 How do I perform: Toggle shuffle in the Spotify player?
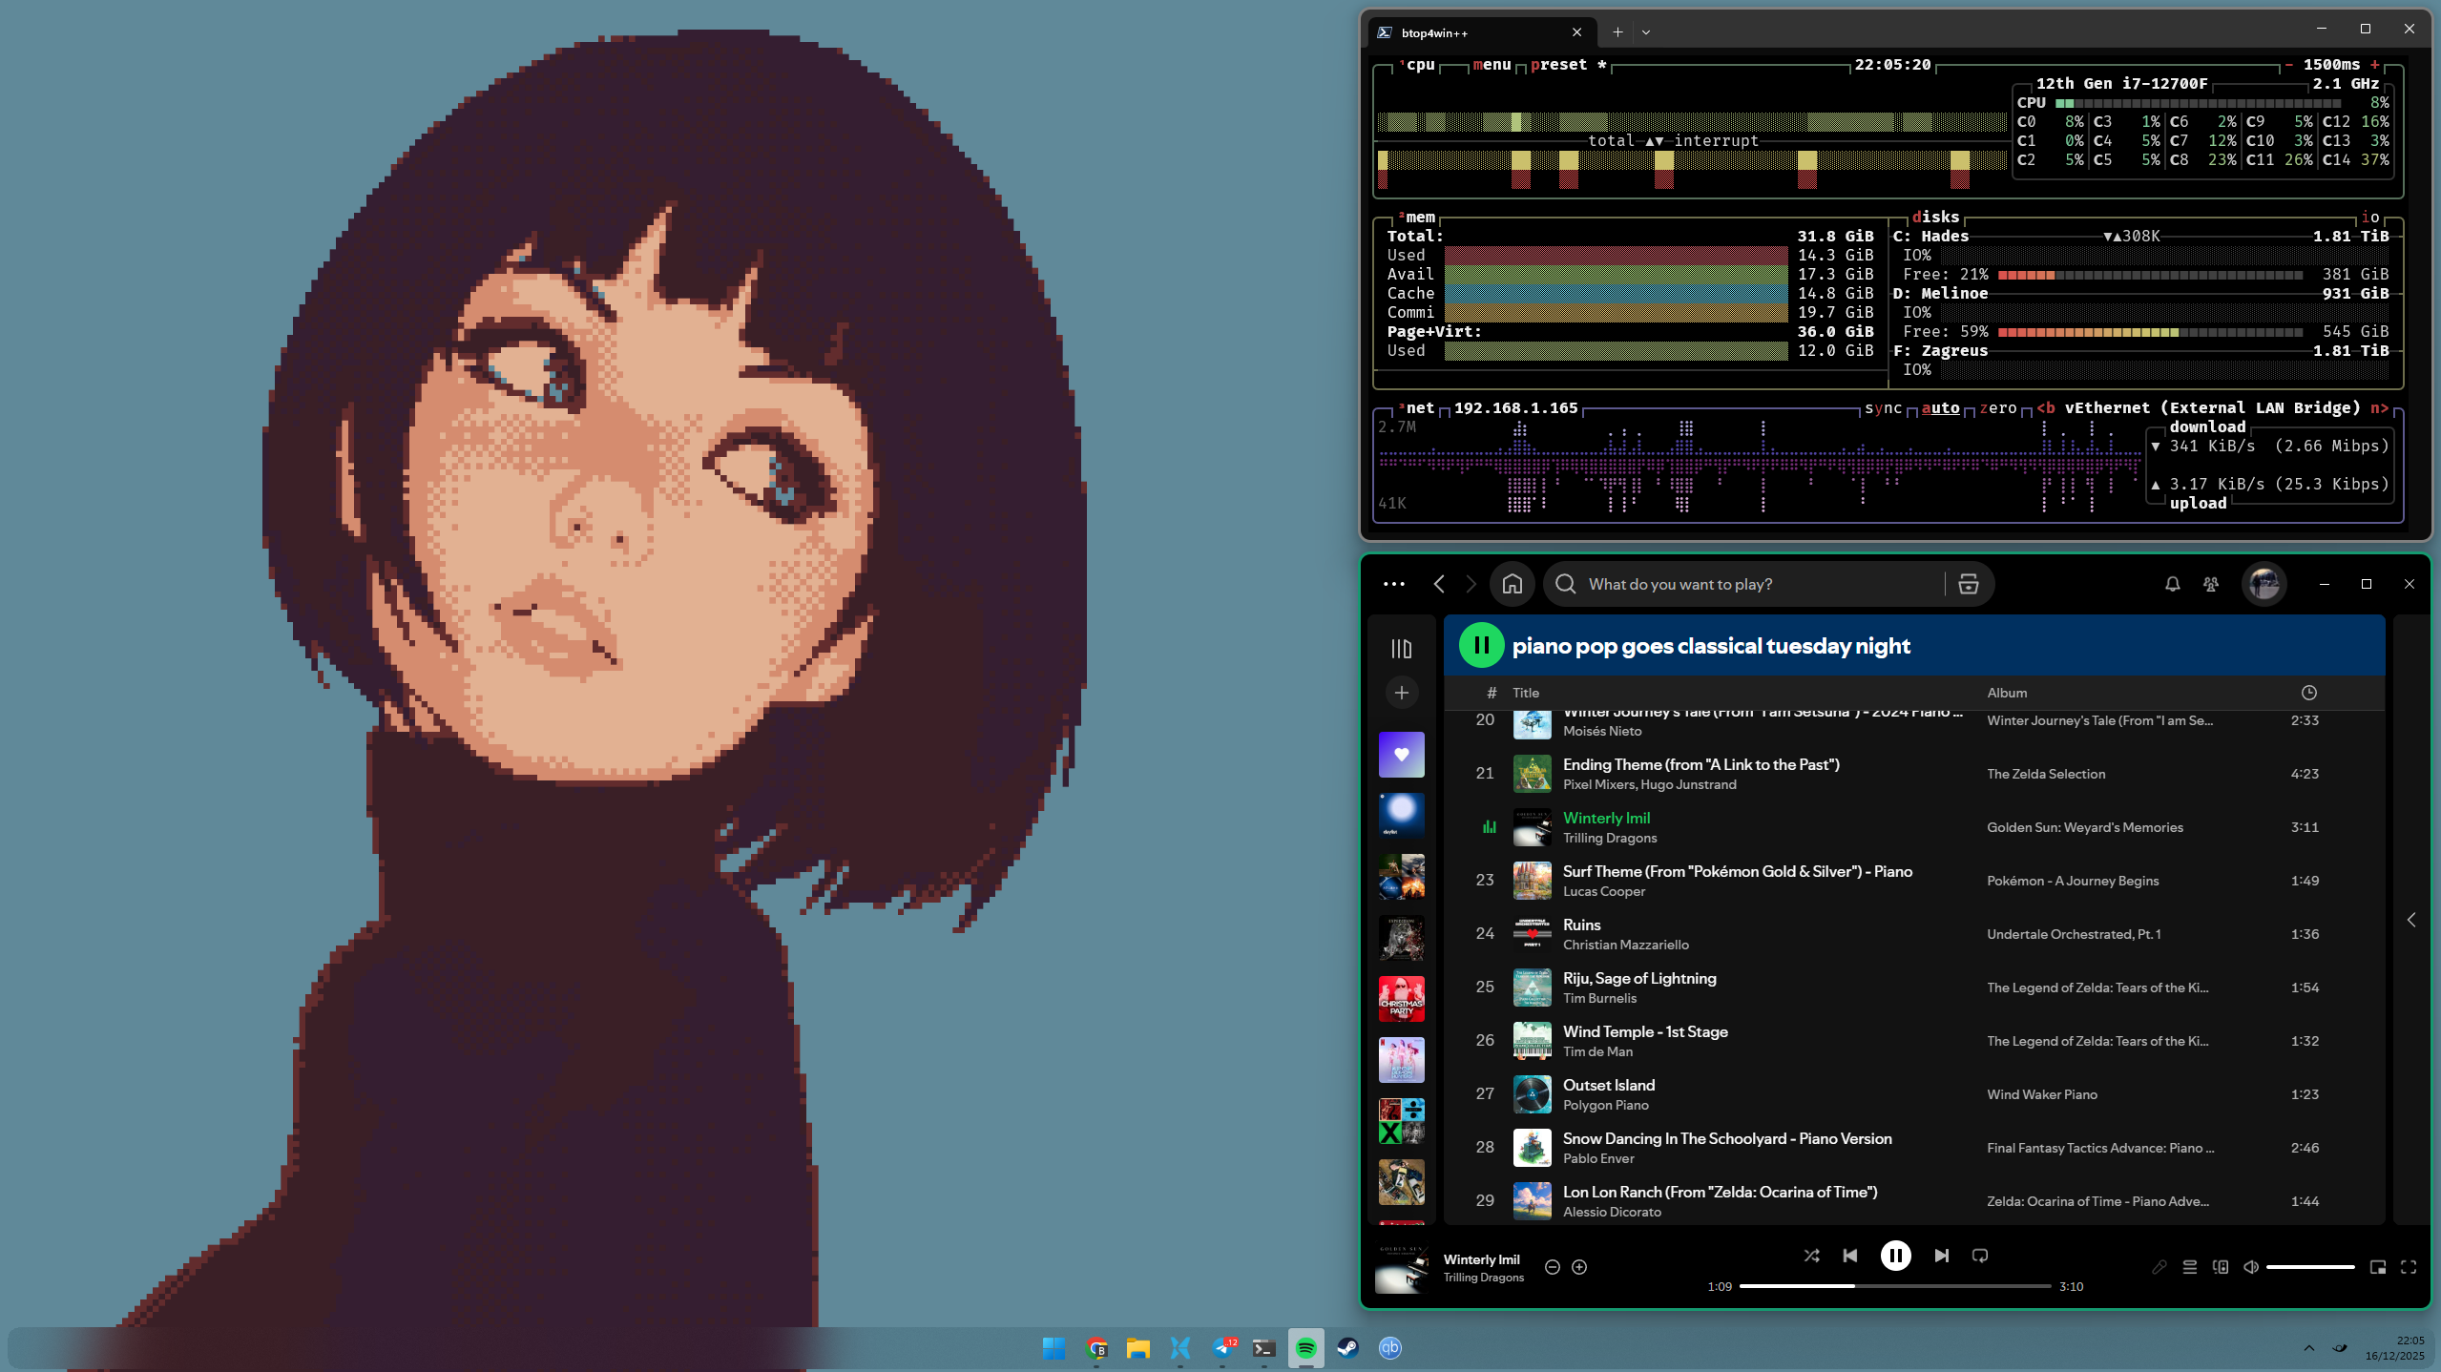[1811, 1256]
